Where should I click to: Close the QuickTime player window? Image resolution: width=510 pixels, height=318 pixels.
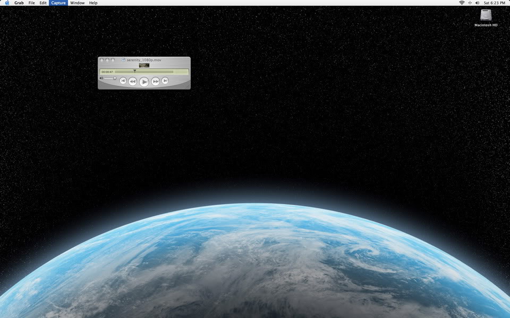click(x=102, y=60)
